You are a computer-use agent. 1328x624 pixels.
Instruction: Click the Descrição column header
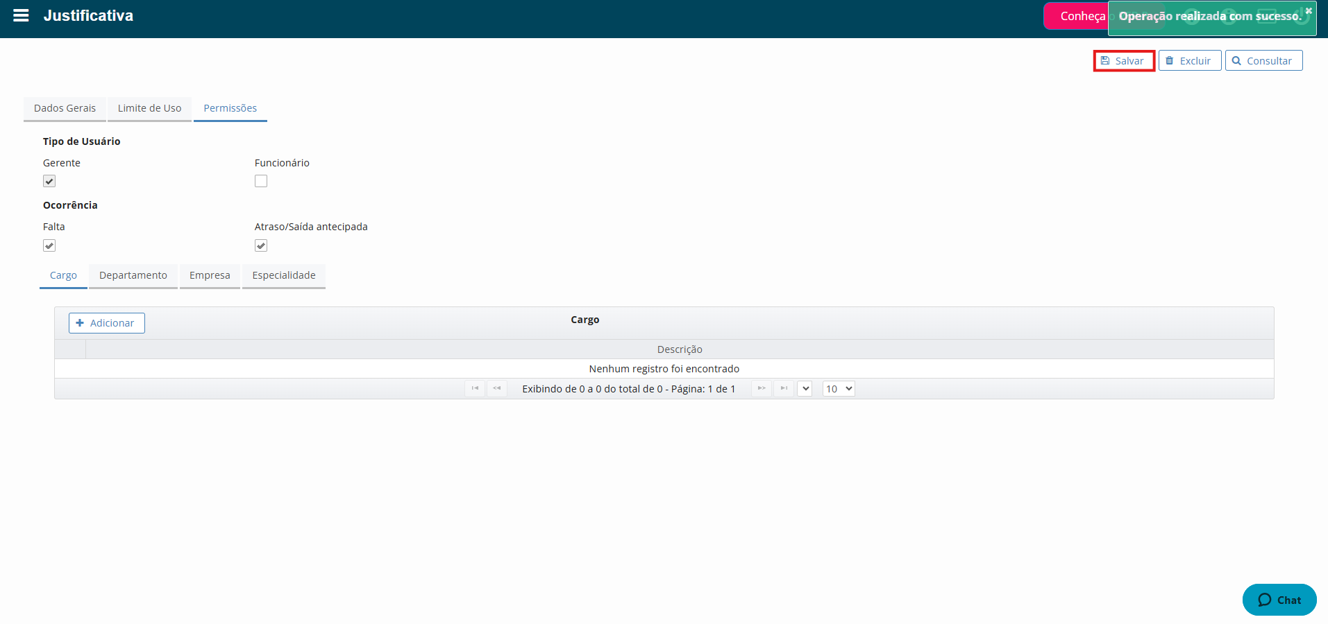point(680,349)
